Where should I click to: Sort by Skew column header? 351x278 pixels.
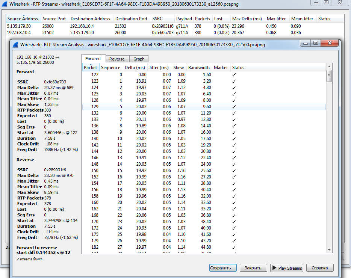tap(179, 67)
